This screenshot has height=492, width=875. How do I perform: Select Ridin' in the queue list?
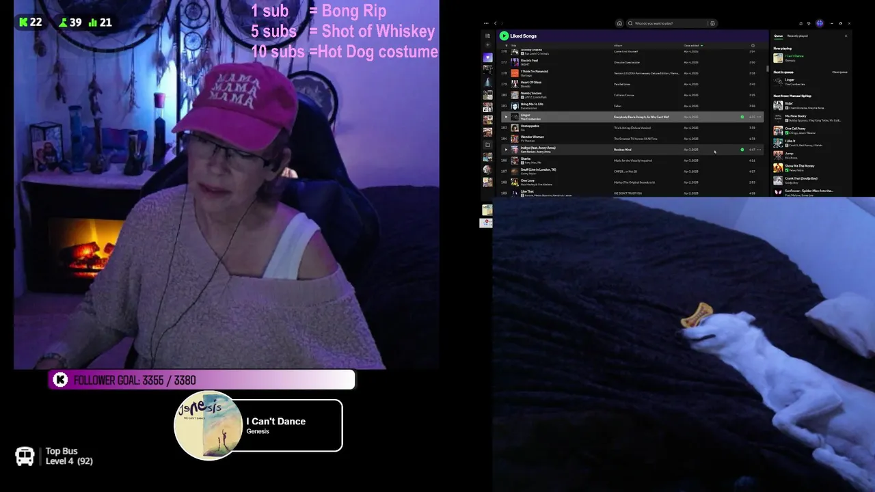(x=811, y=105)
